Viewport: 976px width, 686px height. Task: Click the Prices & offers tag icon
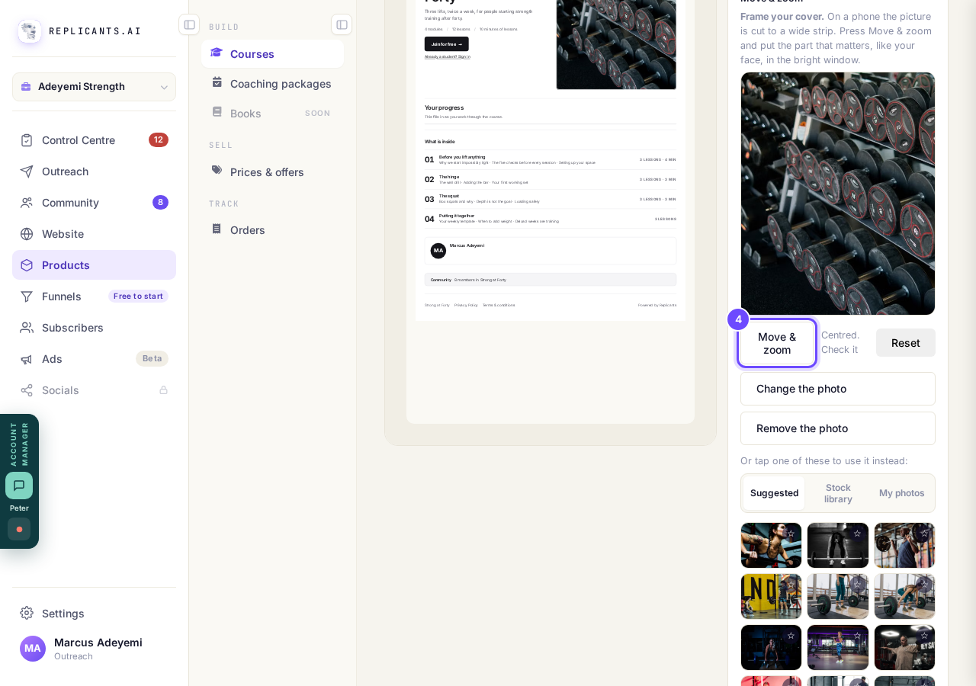(217, 171)
